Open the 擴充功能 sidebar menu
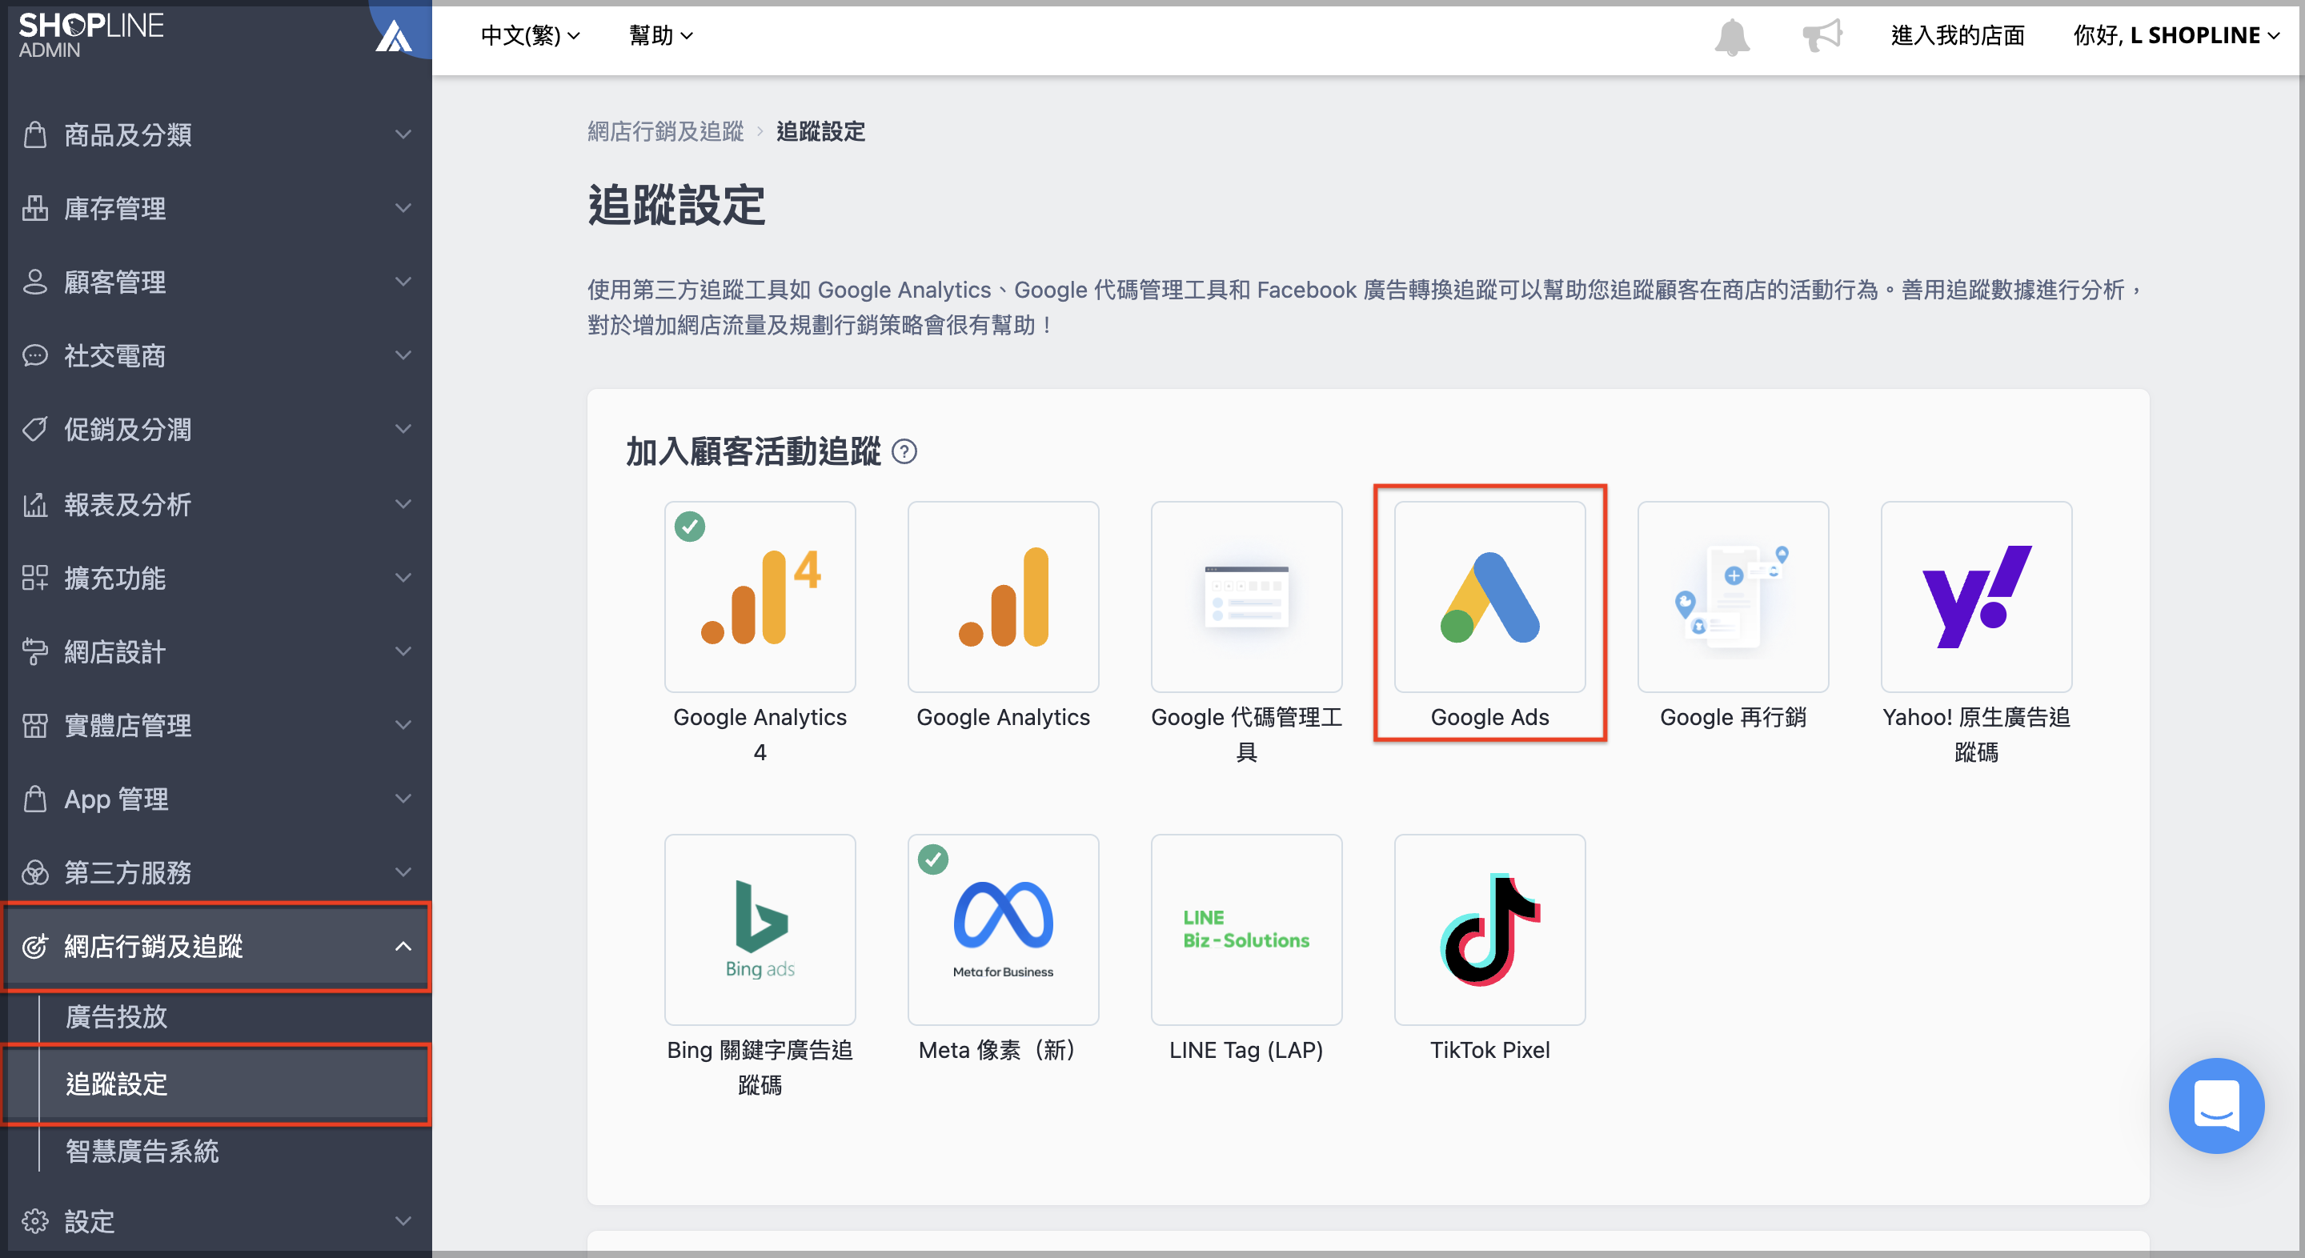 click(215, 578)
